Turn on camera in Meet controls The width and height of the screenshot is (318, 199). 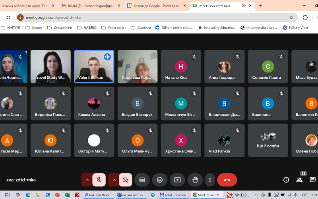(x=126, y=180)
